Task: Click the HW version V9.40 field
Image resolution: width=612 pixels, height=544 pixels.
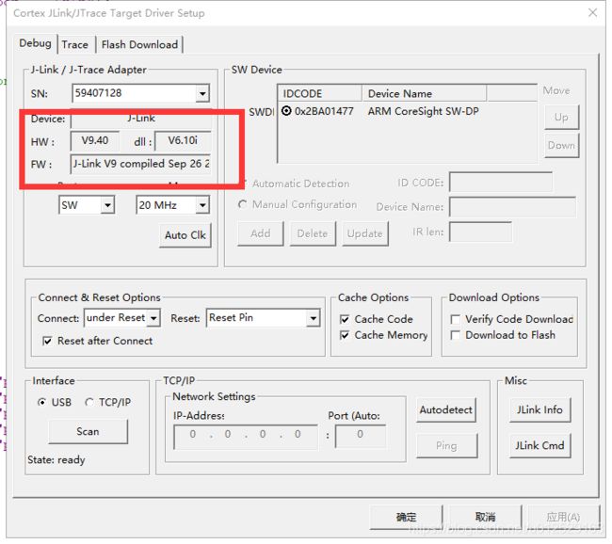Action: click(x=95, y=140)
